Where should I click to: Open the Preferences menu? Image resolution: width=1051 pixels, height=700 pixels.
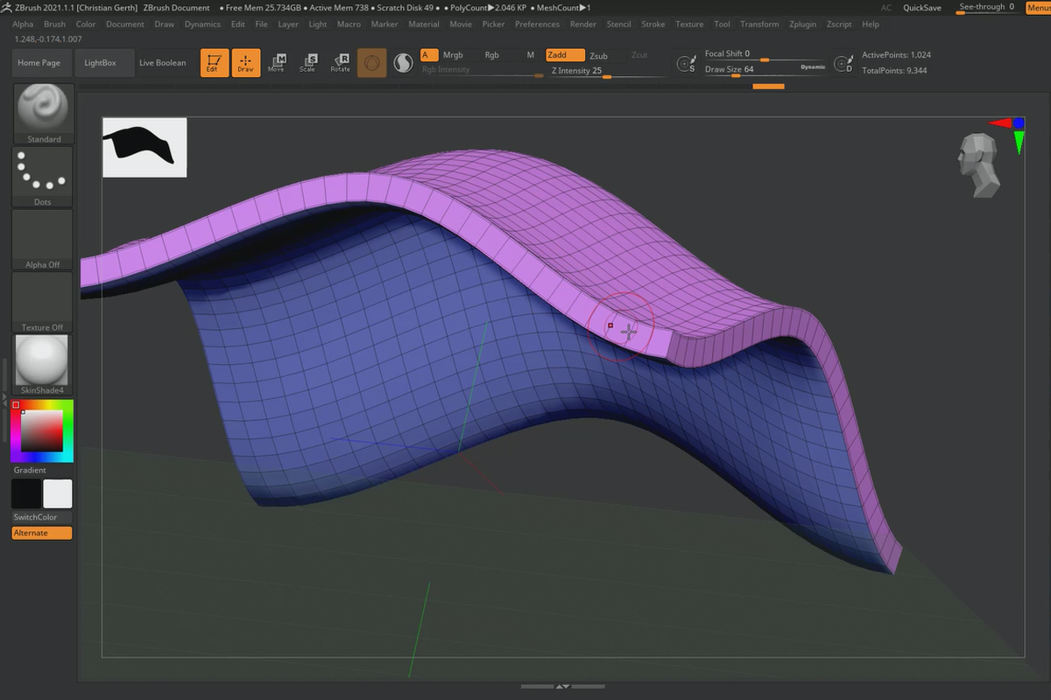(537, 24)
